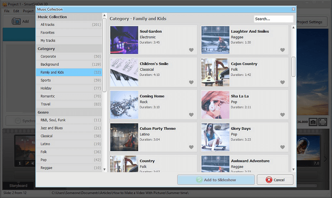This screenshot has width=332, height=198.
Task: Open the Edit menu in SmartSHOW
Action: tap(16, 11)
